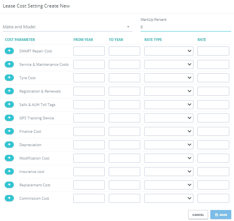Click Rate field for GPS Tracking Device
Image resolution: width=234 pixels, height=221 pixels.
tap(213, 118)
